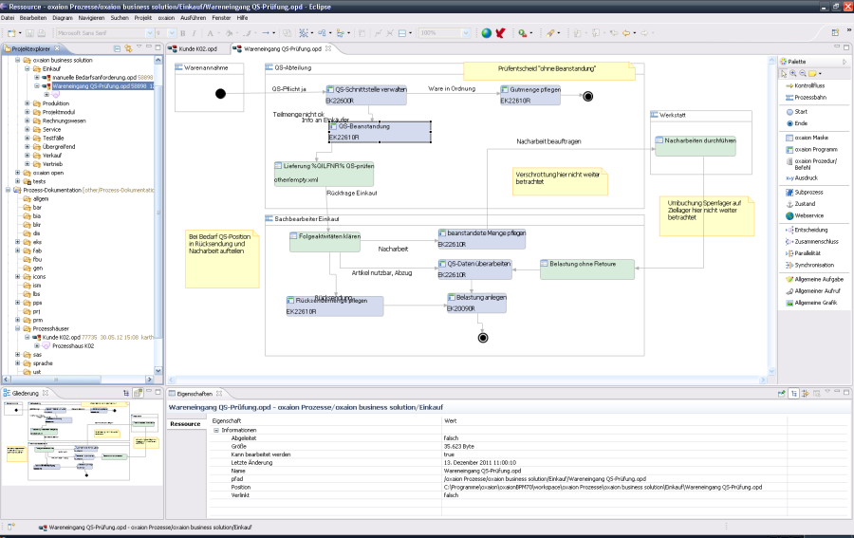Image resolution: width=854 pixels, height=538 pixels.
Task: Pick the Ende node tool in palette
Action: coord(797,123)
